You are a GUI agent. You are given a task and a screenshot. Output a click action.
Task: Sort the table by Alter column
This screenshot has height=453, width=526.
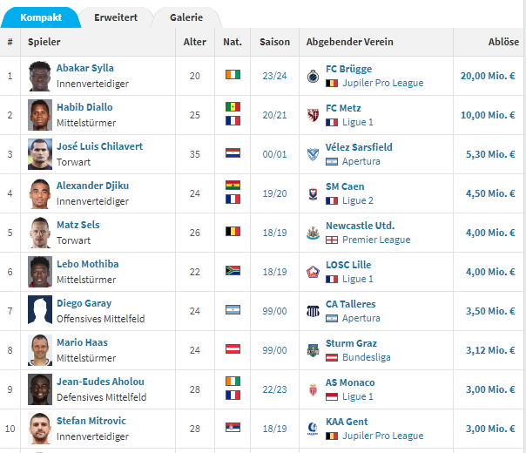195,42
